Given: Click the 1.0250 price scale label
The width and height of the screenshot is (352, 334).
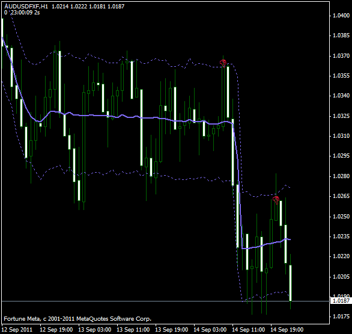Looking at the screenshot, I should [x=341, y=217].
